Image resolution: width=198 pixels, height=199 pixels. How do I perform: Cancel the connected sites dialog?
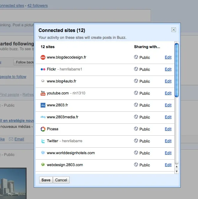click(x=61, y=180)
